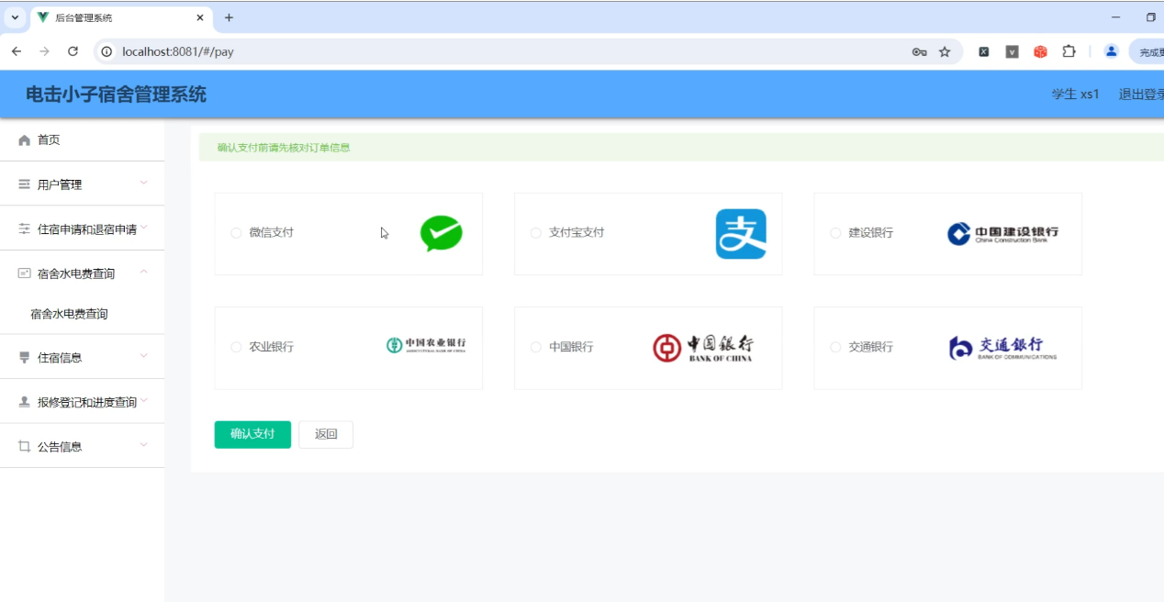Click the list icon beside 用户管理
The height and width of the screenshot is (602, 1164).
(x=25, y=184)
